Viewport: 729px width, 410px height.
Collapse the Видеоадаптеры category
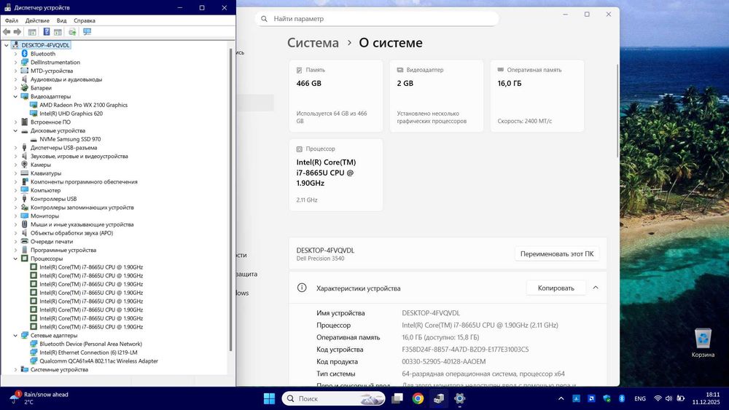(x=15, y=97)
